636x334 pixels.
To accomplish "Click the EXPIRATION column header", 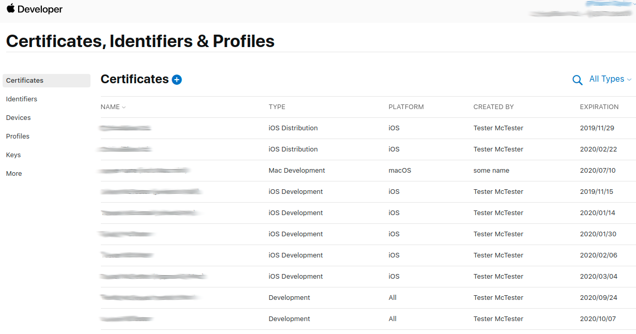I will tap(599, 107).
